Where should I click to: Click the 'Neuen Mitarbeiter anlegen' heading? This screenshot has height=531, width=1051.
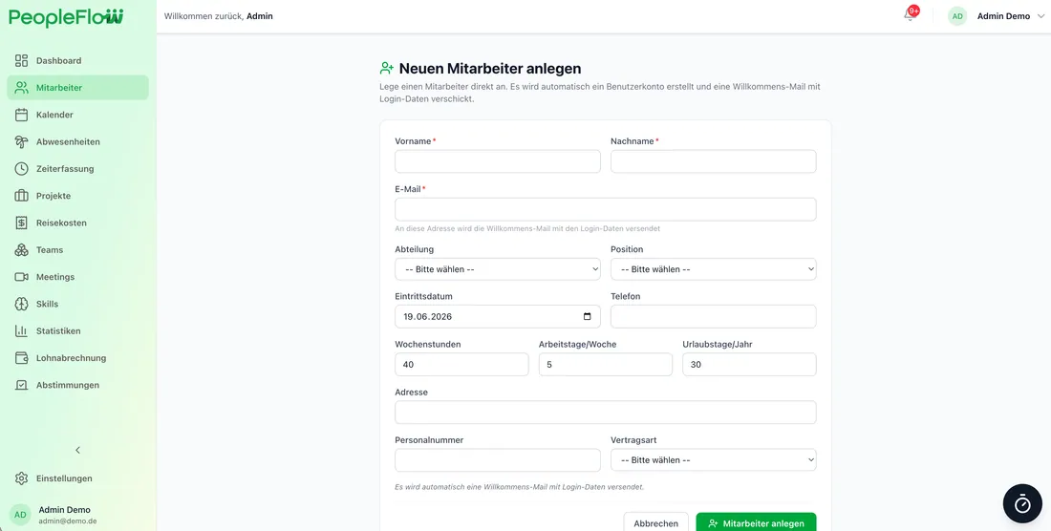(x=490, y=69)
